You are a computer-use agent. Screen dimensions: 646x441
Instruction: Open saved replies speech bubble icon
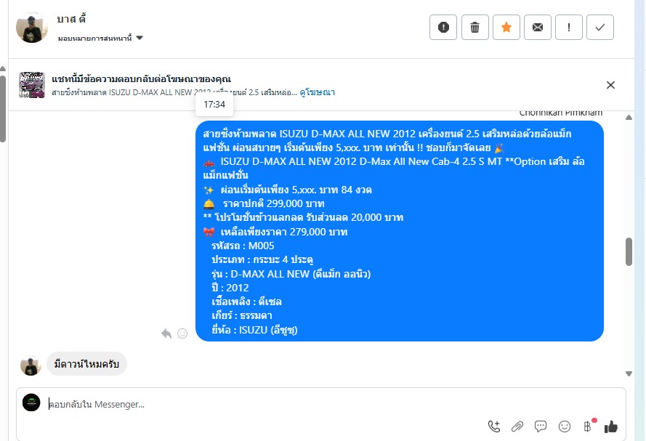point(541,426)
